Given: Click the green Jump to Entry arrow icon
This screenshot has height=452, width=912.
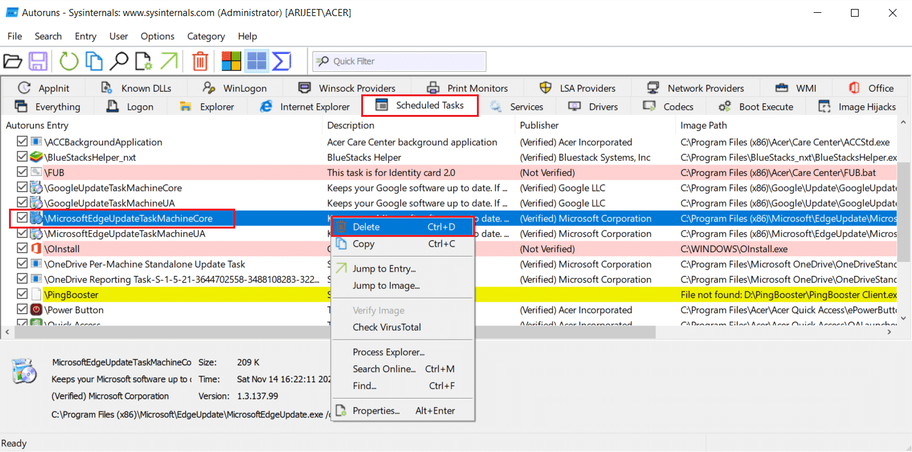Looking at the screenshot, I should [x=168, y=62].
